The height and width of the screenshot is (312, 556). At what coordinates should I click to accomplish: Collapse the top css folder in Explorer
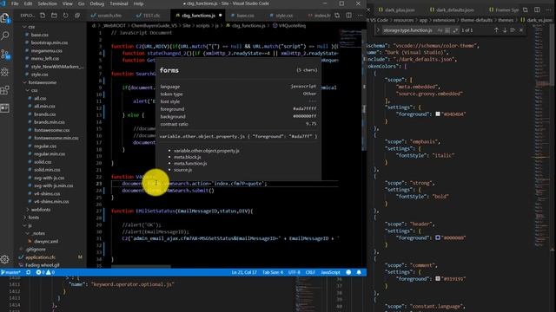(24, 27)
